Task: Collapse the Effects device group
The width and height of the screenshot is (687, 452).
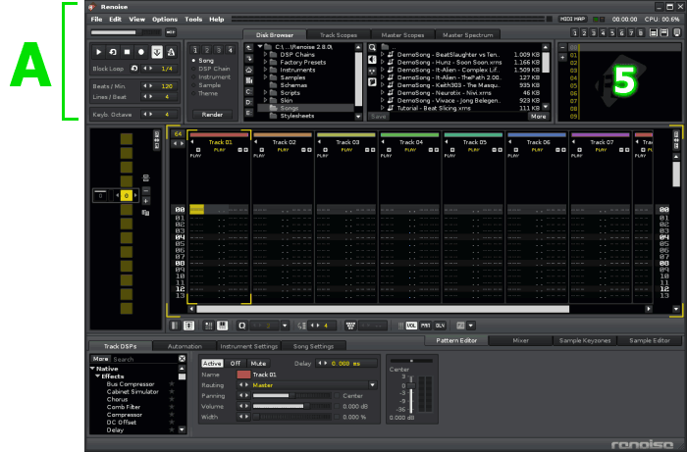Action: (98, 377)
